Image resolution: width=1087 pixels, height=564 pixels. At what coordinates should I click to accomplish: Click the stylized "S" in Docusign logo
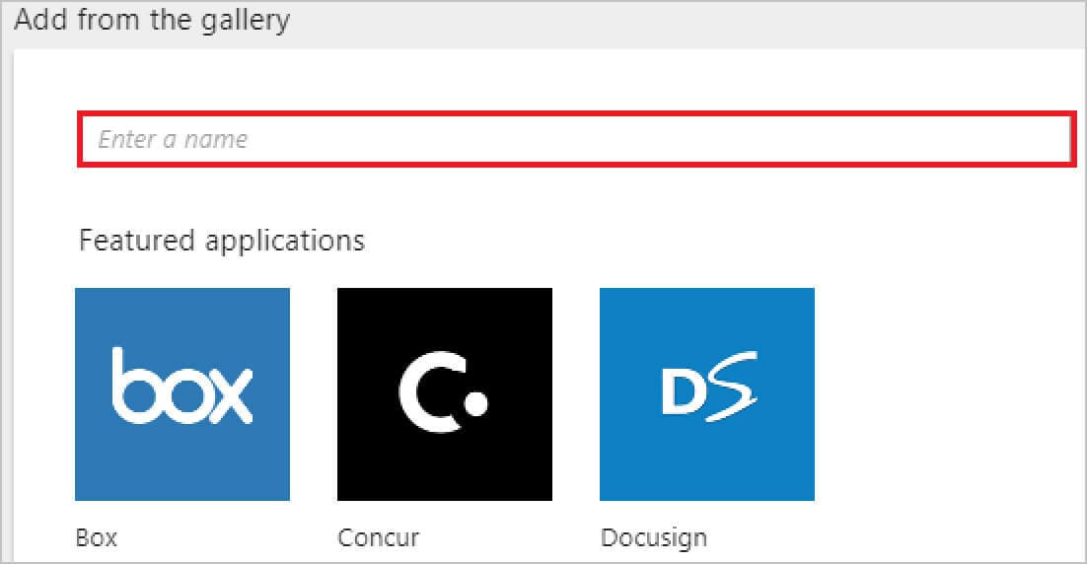click(x=733, y=389)
